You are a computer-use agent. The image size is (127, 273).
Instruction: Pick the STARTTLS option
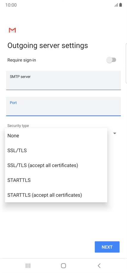click(x=56, y=180)
